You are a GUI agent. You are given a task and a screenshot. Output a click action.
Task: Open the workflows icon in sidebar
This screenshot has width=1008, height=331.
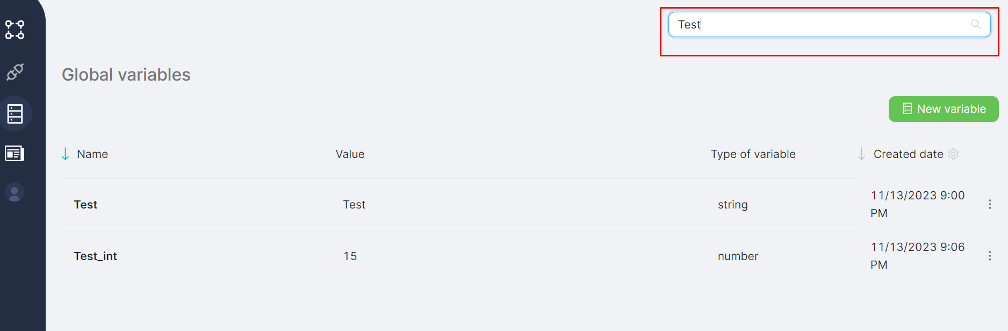tap(15, 30)
